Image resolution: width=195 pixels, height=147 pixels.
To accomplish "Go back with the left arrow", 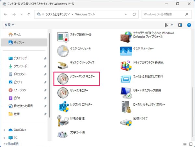I will (5, 14).
